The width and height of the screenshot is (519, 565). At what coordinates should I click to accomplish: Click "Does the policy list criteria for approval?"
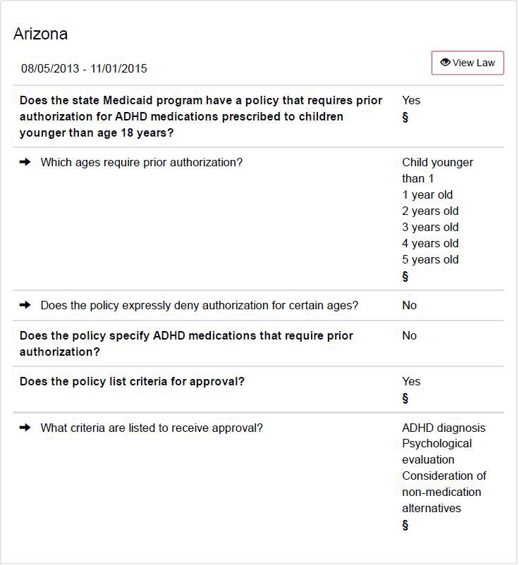tap(132, 381)
